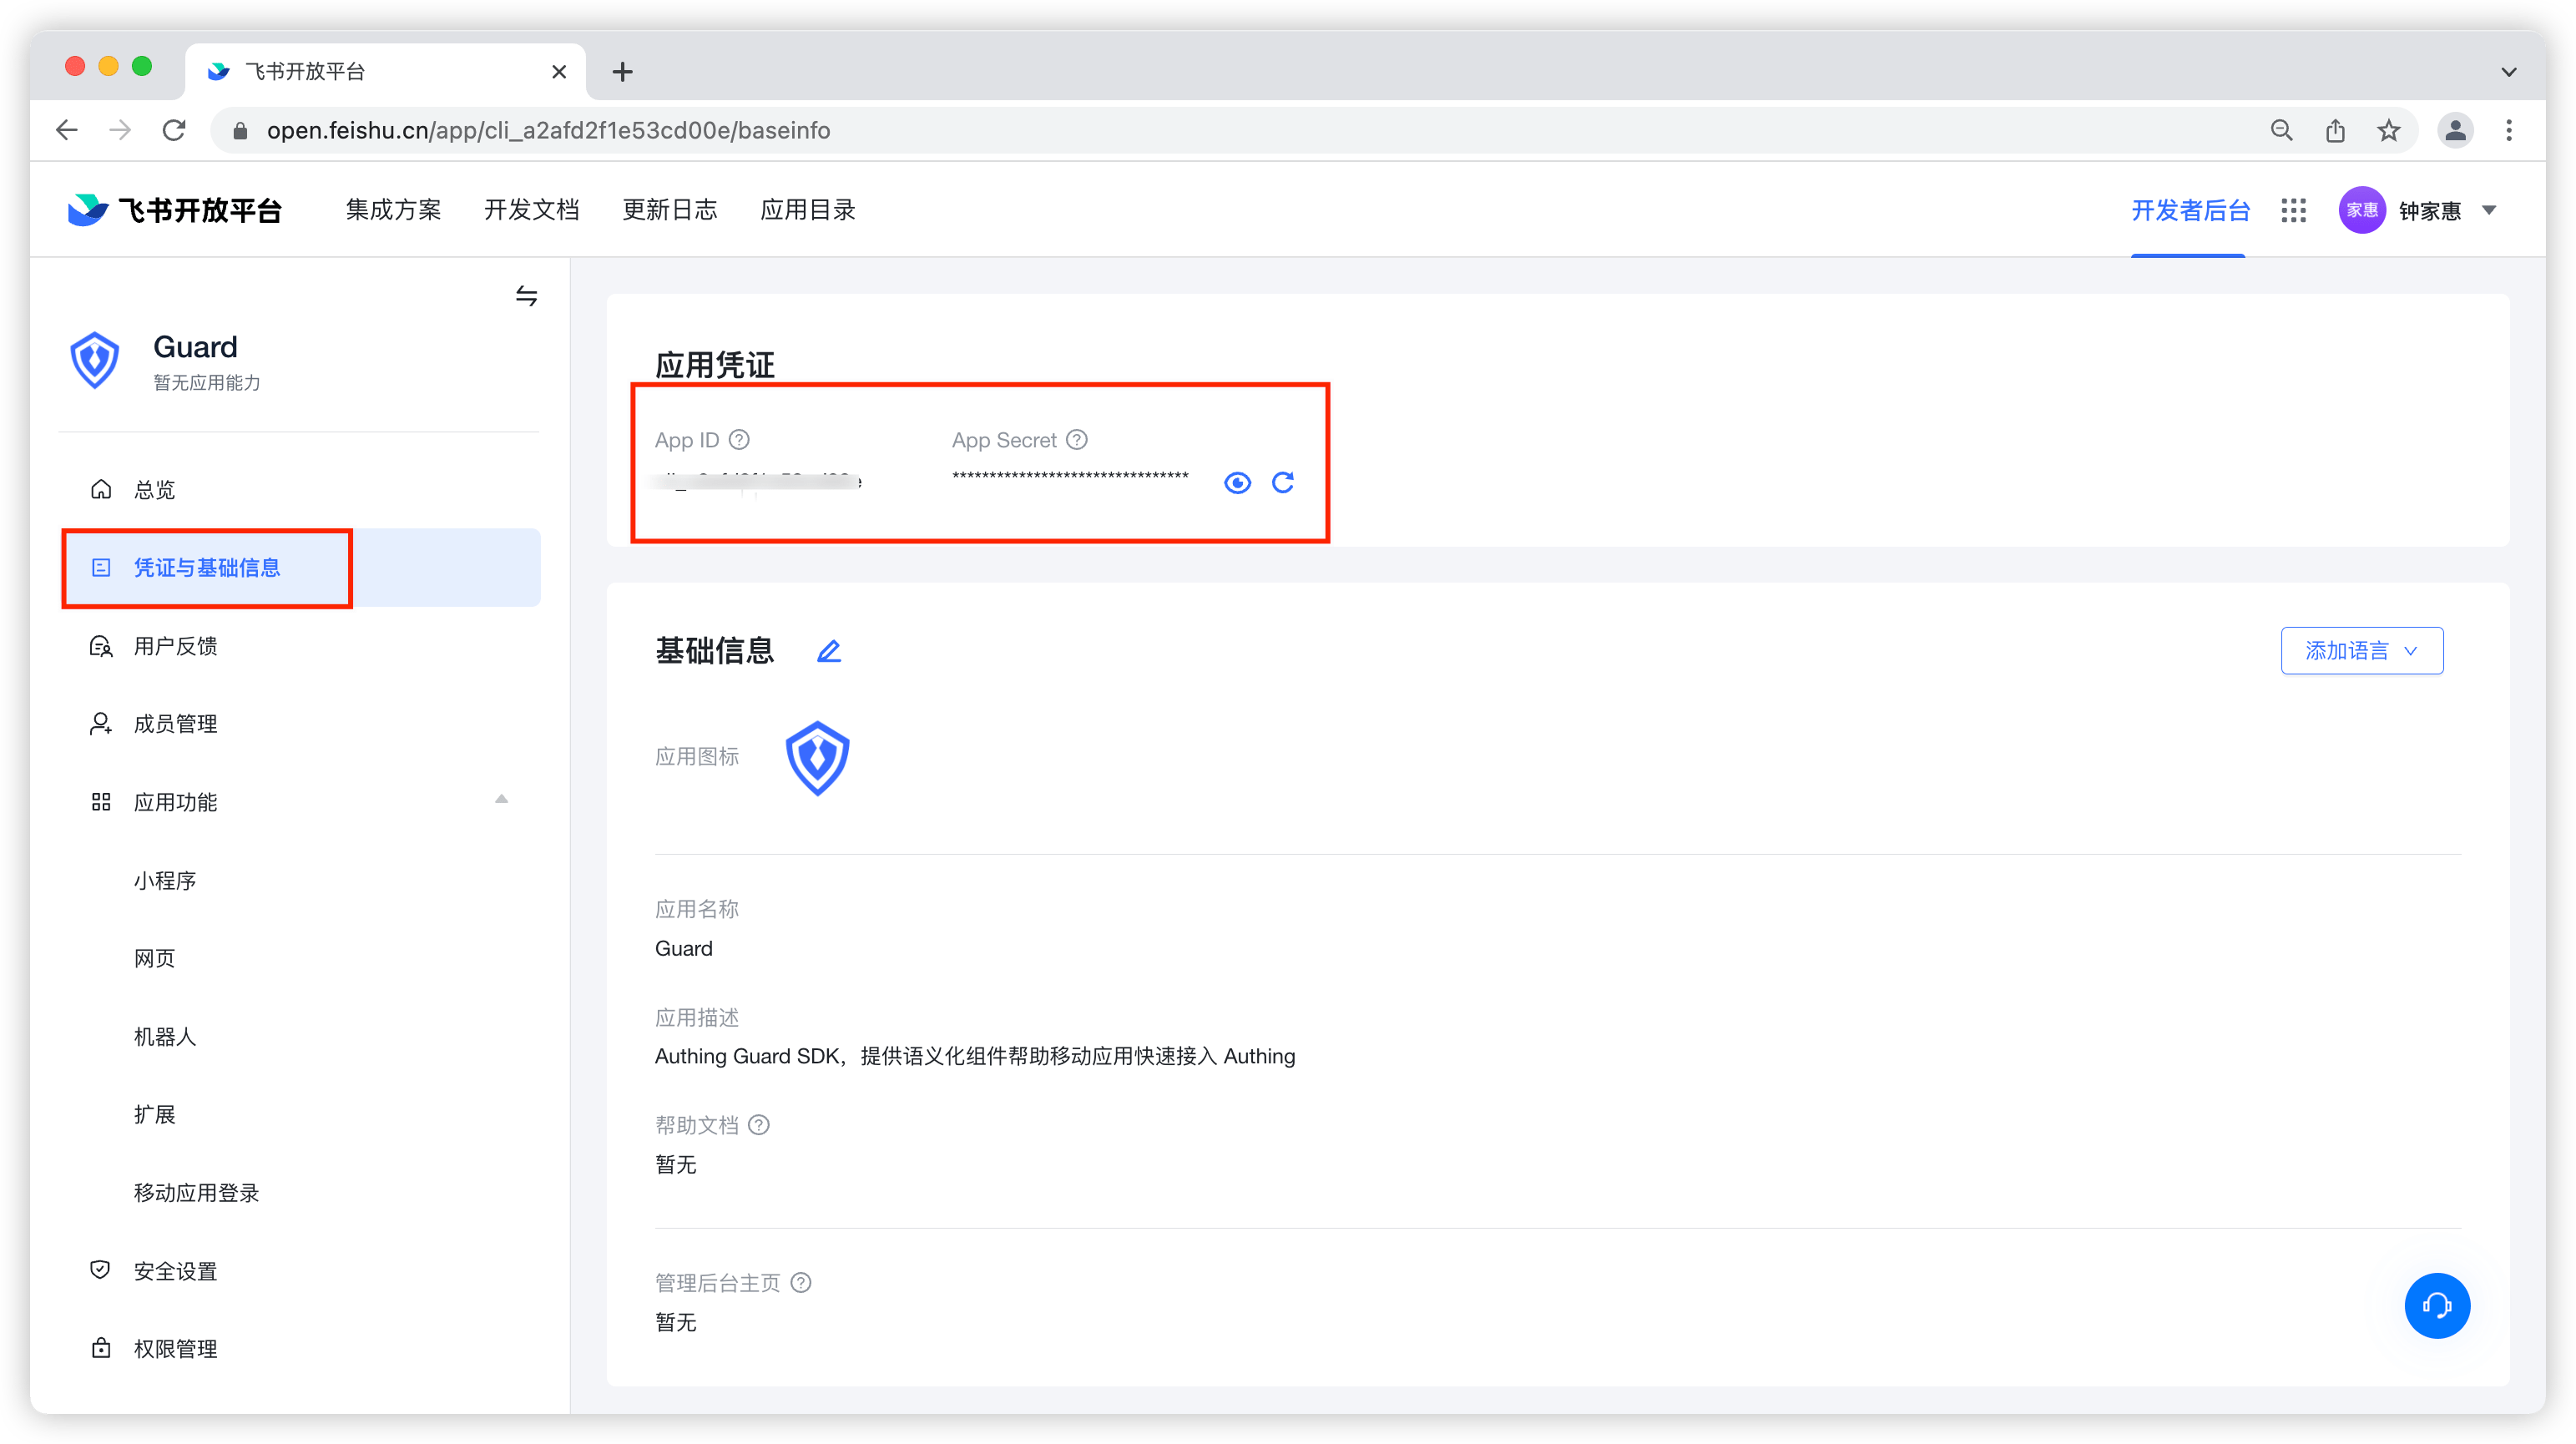Click the 应用目录 link
2576x1444 pixels.
pos(807,210)
